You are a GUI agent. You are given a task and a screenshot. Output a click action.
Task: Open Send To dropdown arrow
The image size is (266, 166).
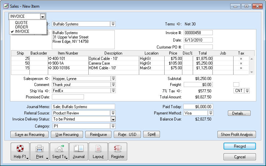(67, 158)
